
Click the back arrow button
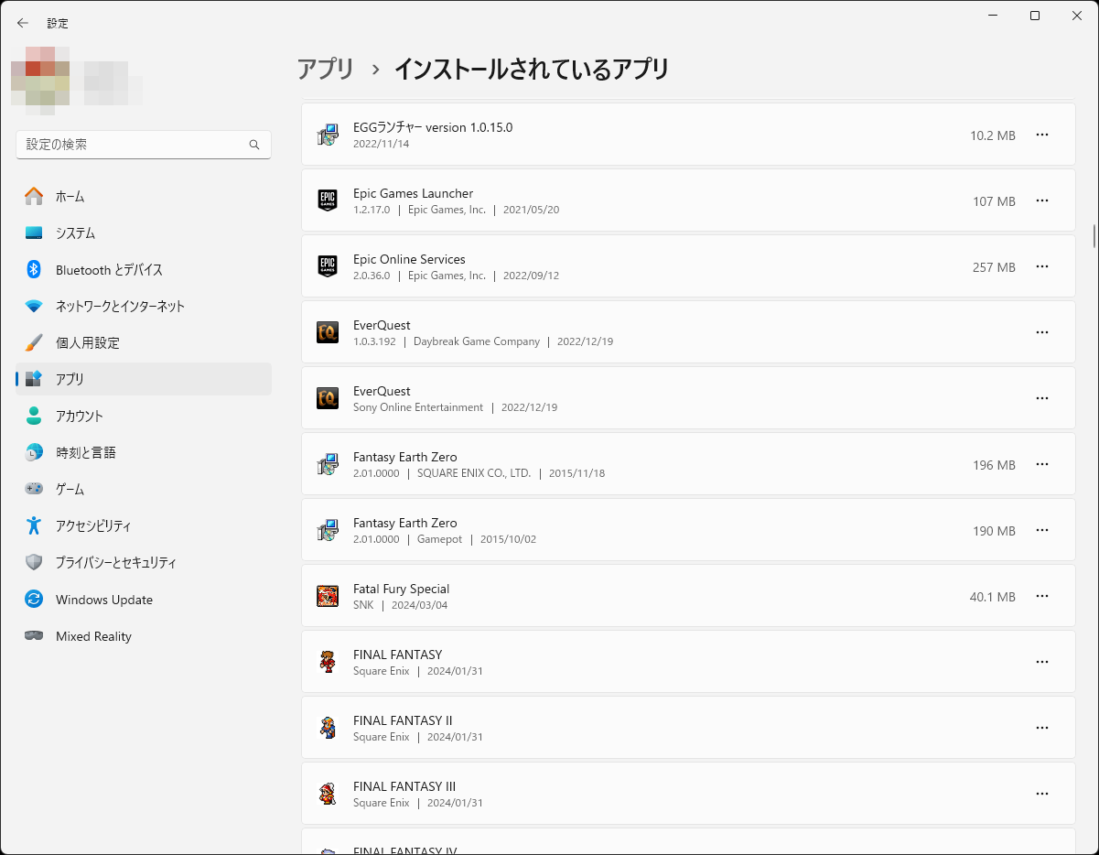[x=22, y=23]
